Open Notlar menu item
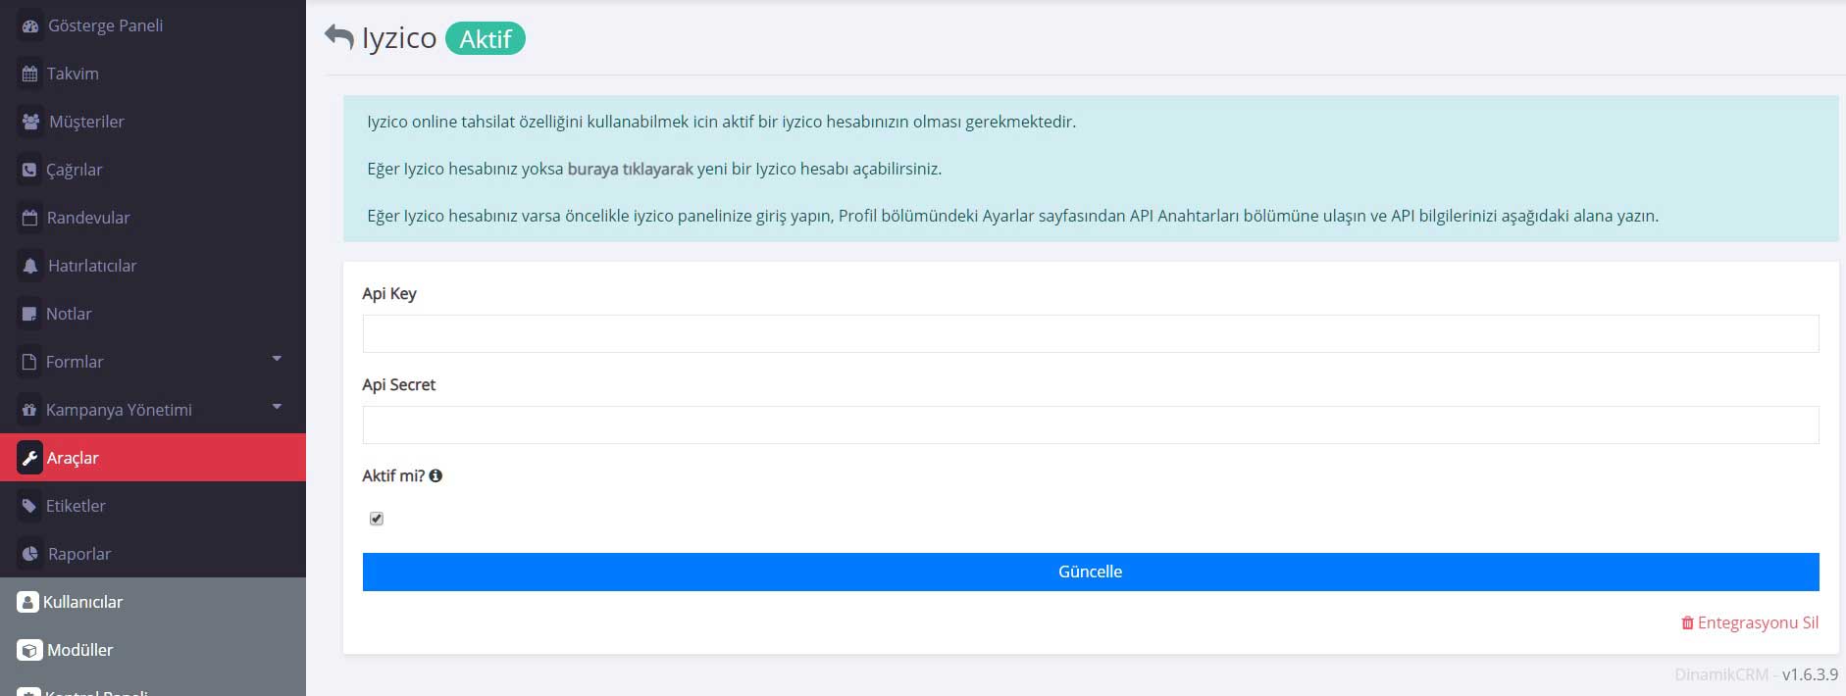This screenshot has width=1846, height=696. [153, 314]
